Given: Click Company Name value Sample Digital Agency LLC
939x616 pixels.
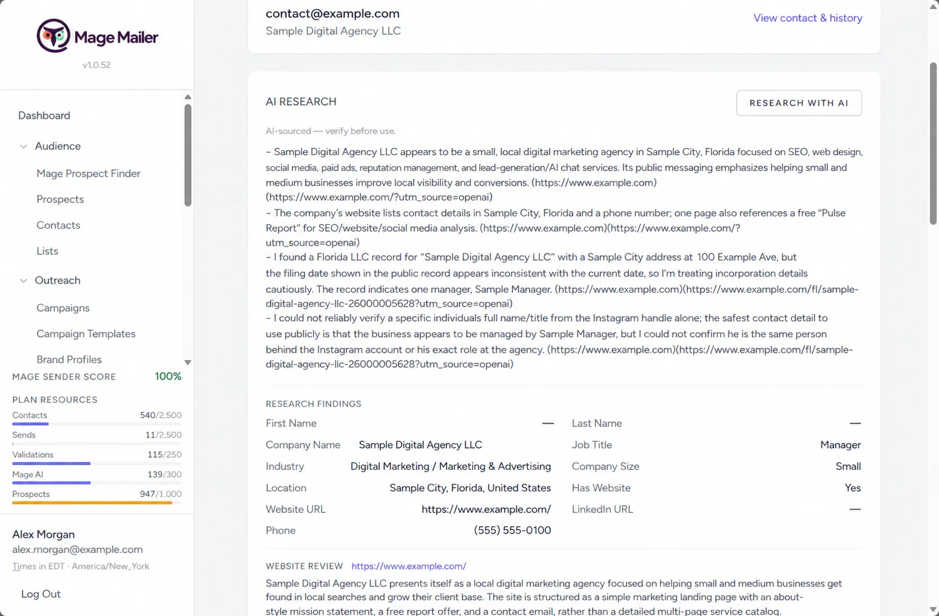Looking at the screenshot, I should 420,445.
